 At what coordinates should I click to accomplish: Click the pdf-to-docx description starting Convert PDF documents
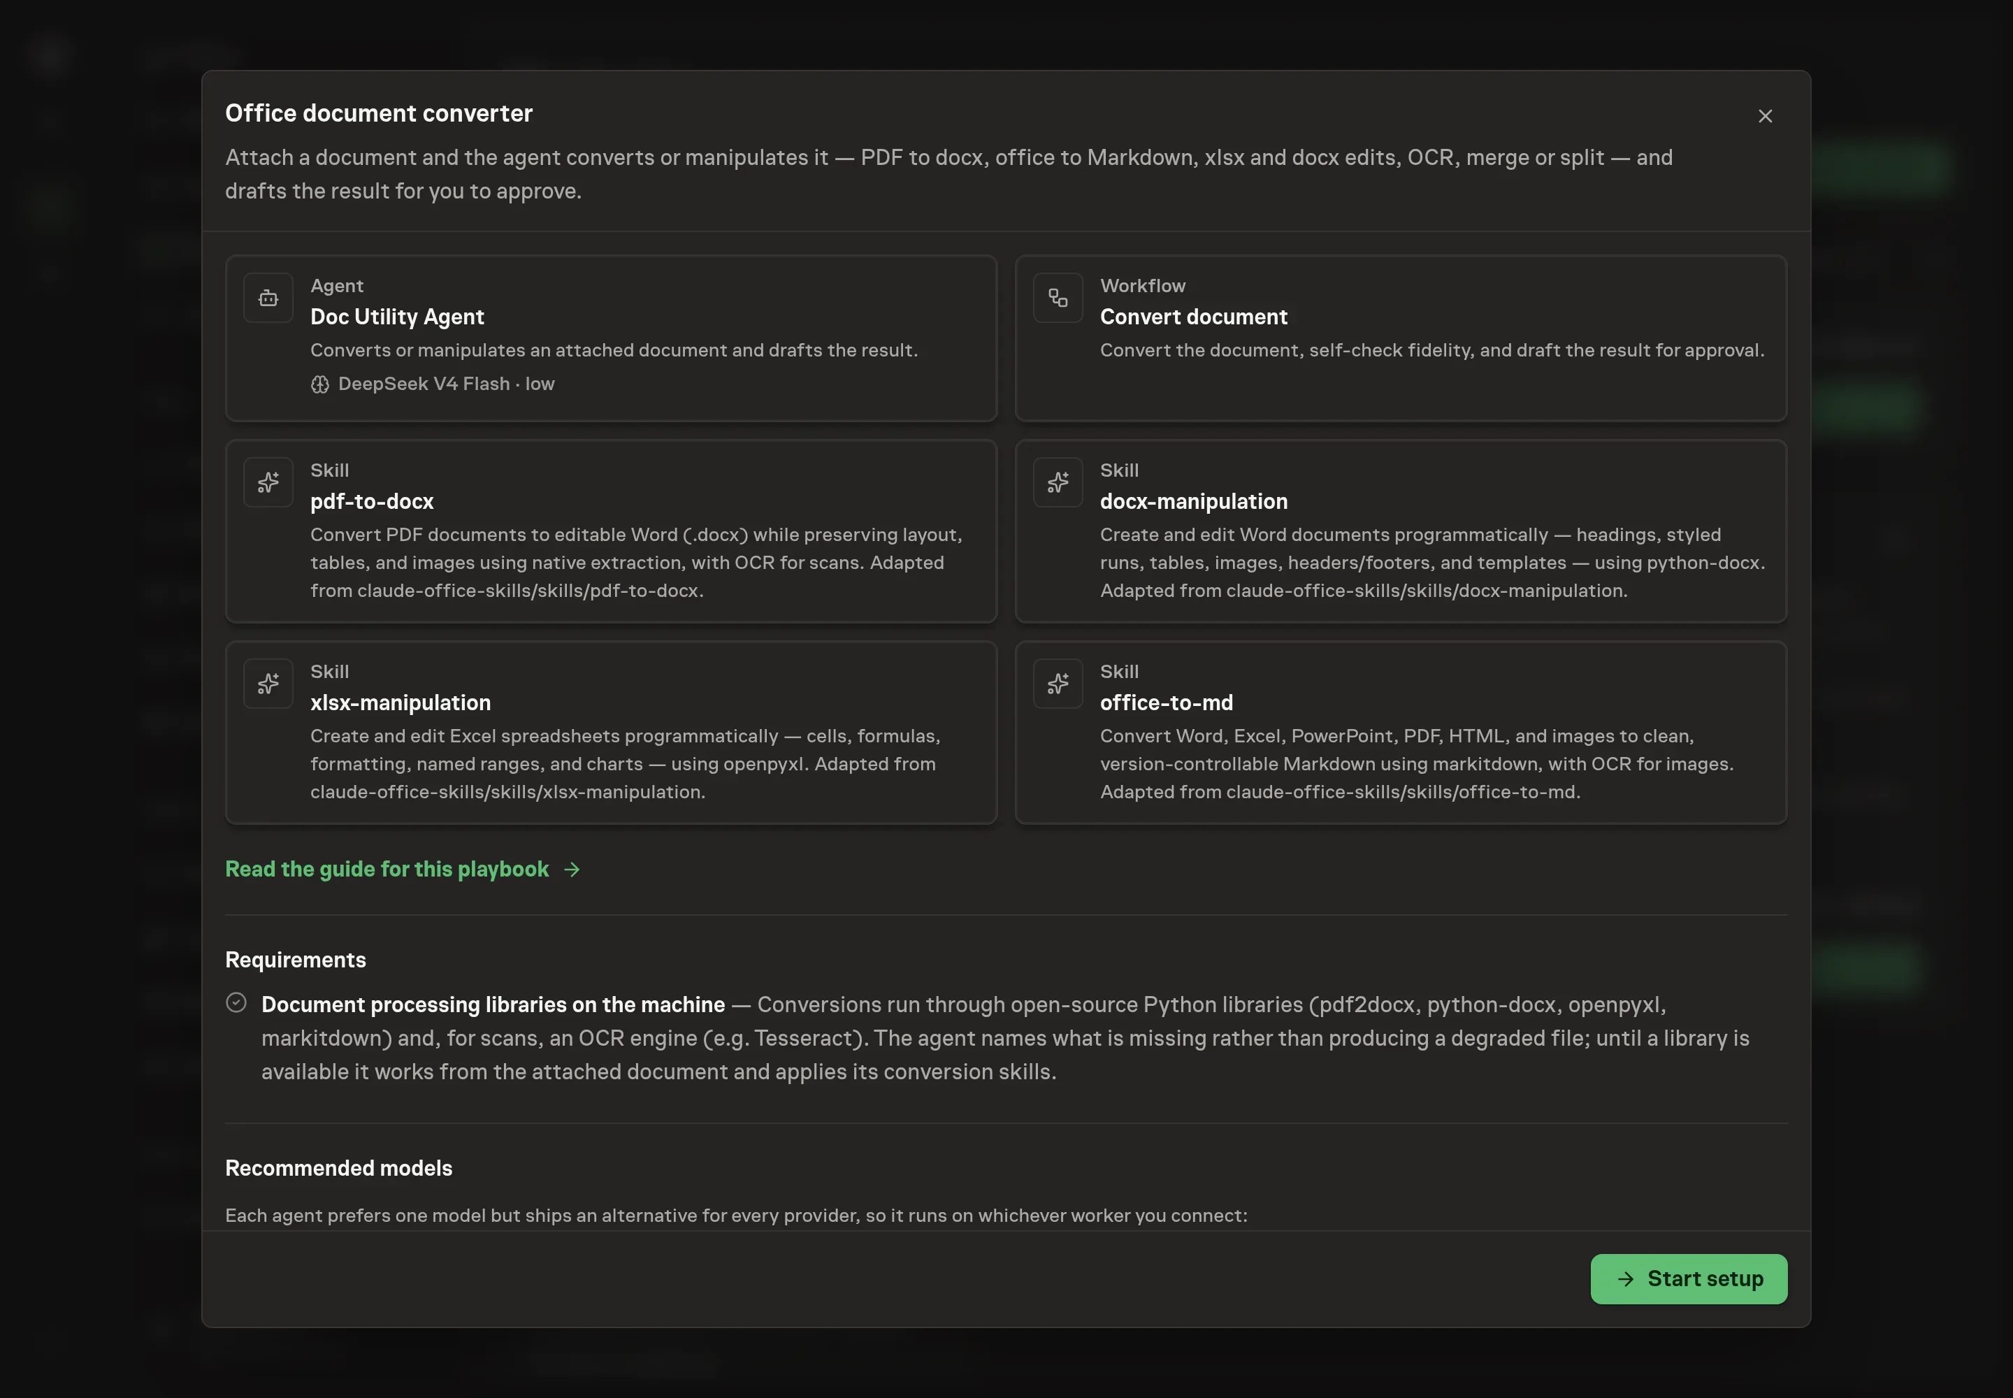pos(637,563)
